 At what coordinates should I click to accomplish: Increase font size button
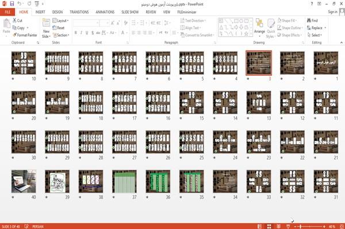click(113, 23)
